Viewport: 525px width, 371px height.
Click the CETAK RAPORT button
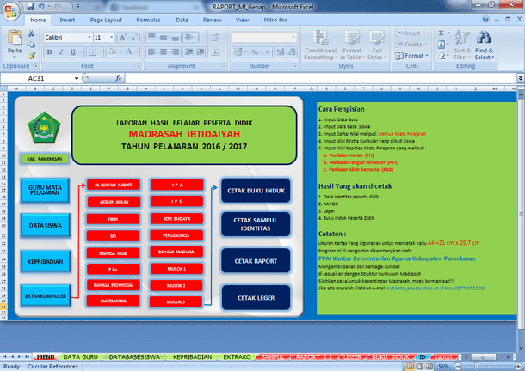256,261
